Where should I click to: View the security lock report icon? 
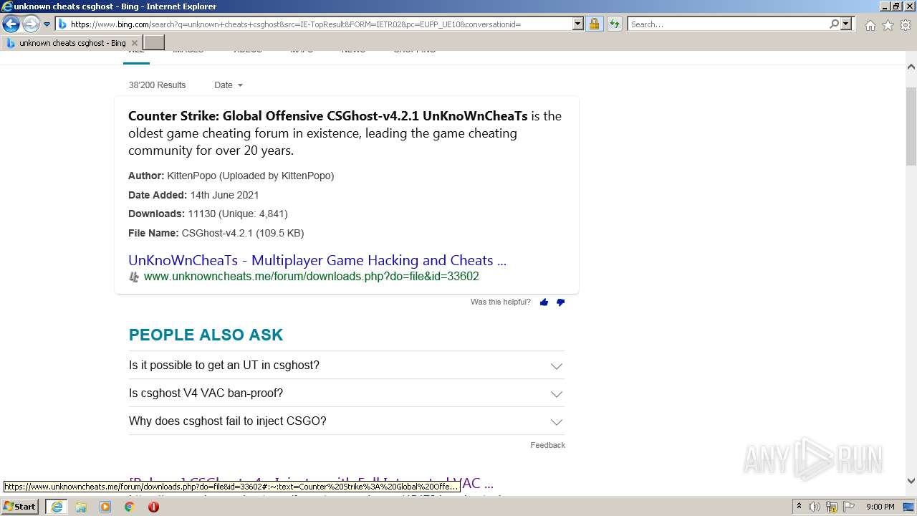tap(594, 24)
